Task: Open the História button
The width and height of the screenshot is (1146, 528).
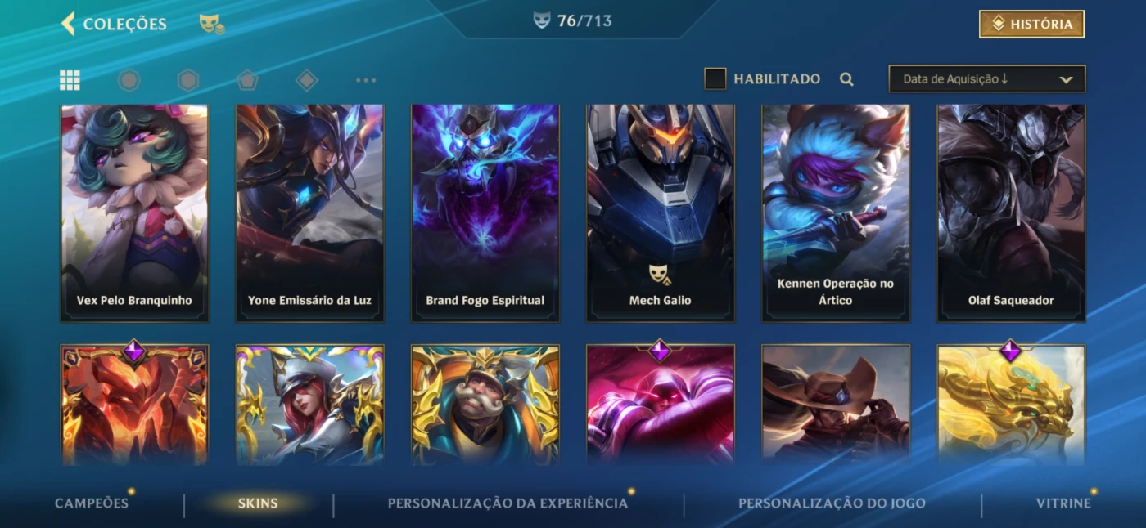Action: [x=1031, y=25]
